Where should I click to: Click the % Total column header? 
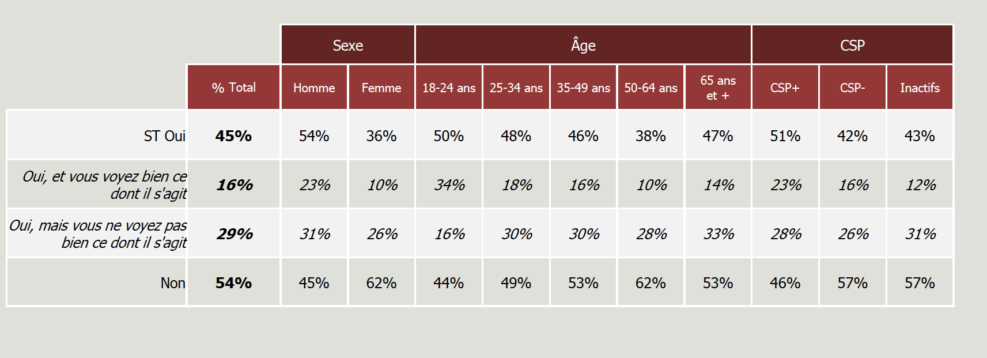233,88
